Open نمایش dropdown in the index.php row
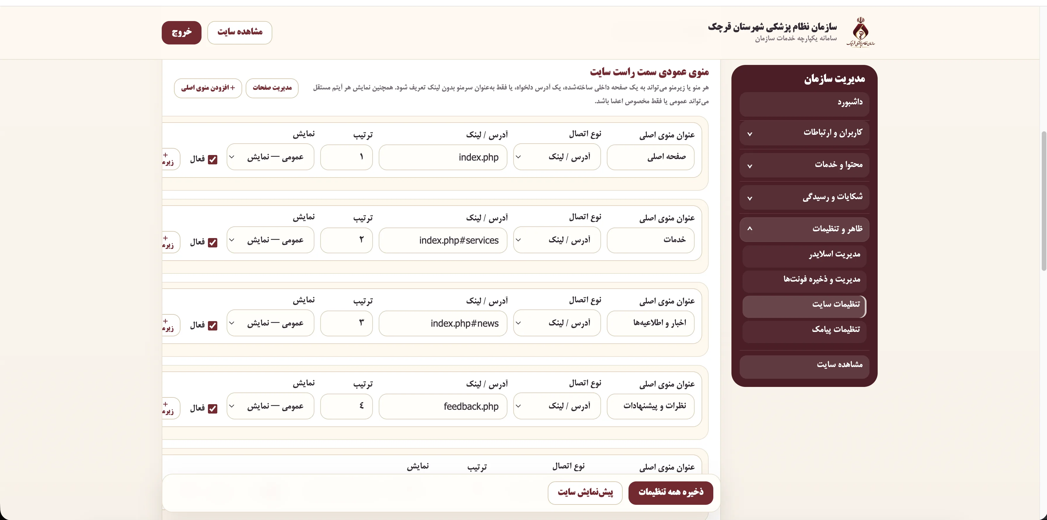The image size is (1047, 520). (x=270, y=157)
